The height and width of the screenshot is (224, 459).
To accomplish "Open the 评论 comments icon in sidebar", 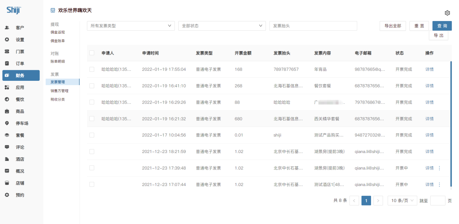I will point(7,147).
